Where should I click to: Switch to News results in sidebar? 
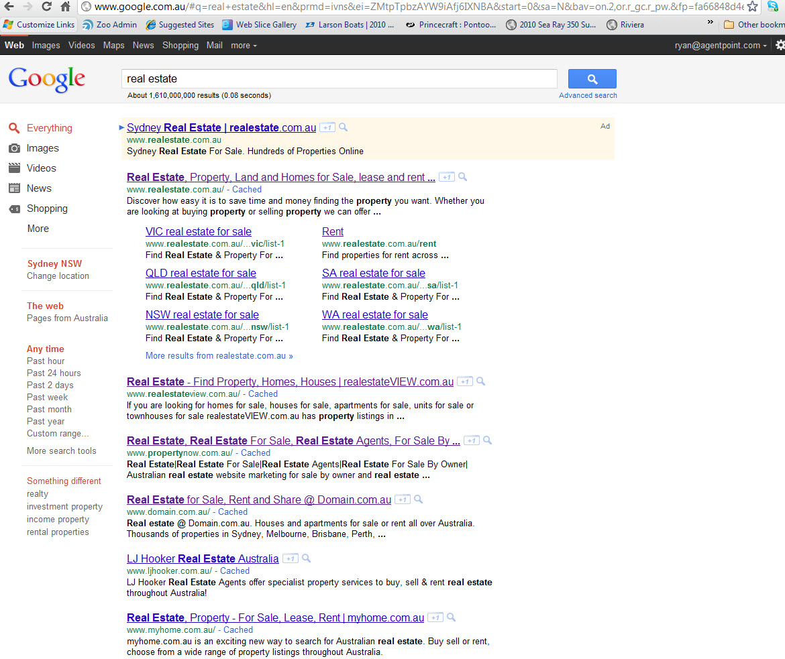[39, 188]
